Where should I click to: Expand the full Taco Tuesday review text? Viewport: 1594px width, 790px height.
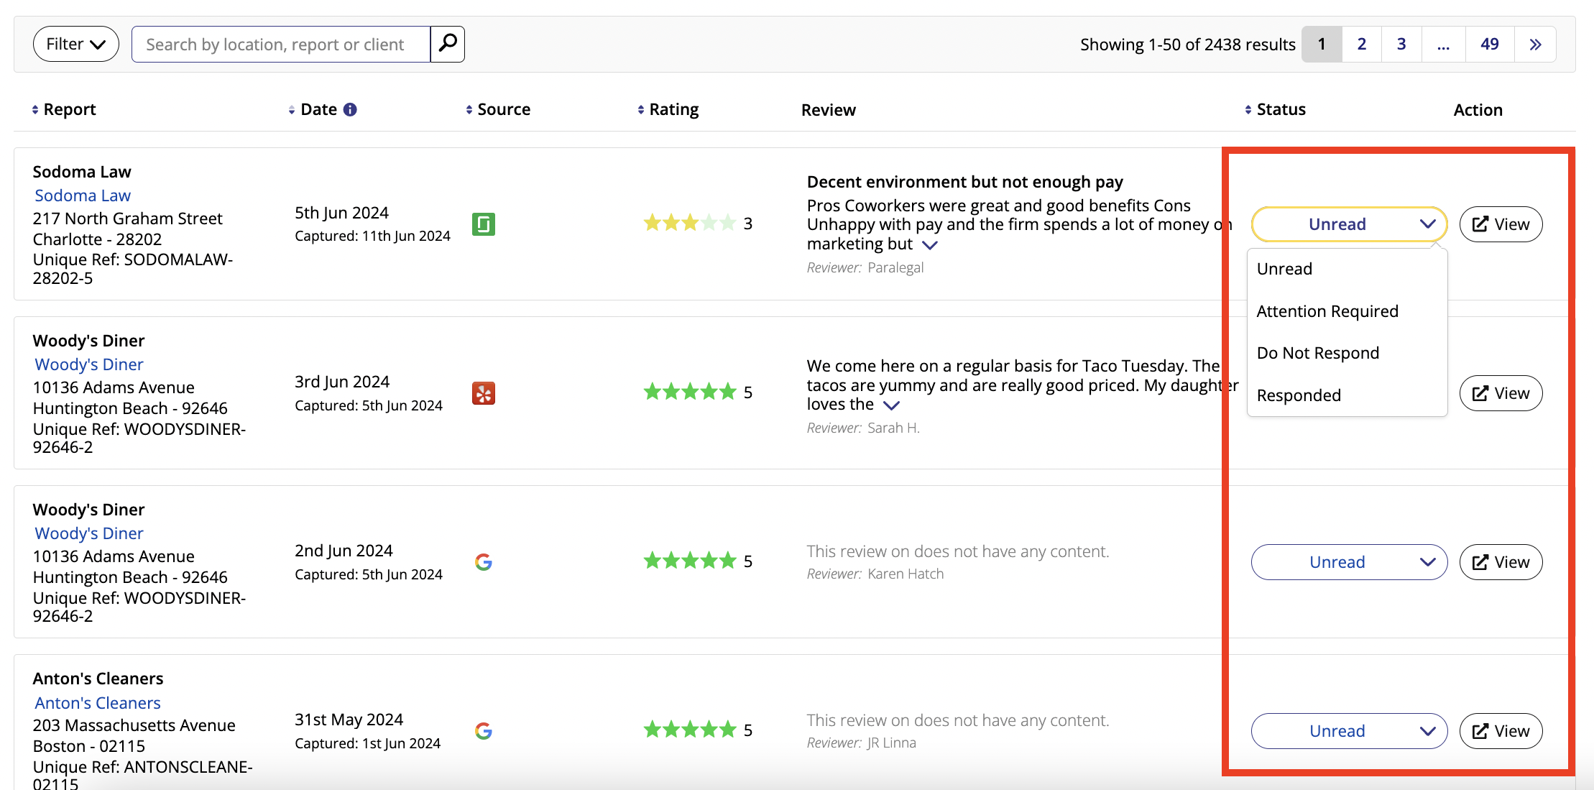[891, 405]
